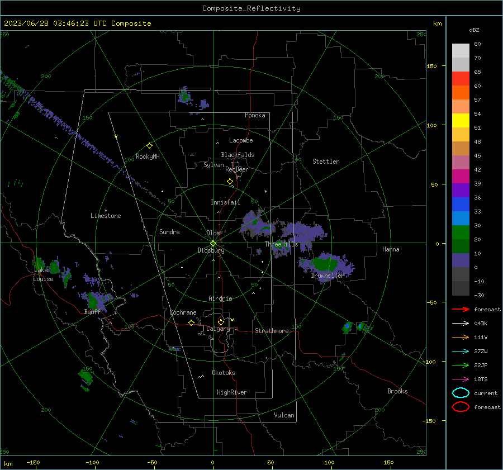Viewport: 503px width, 470px height.
Task: Select the Limestone label
Action: 106,216
